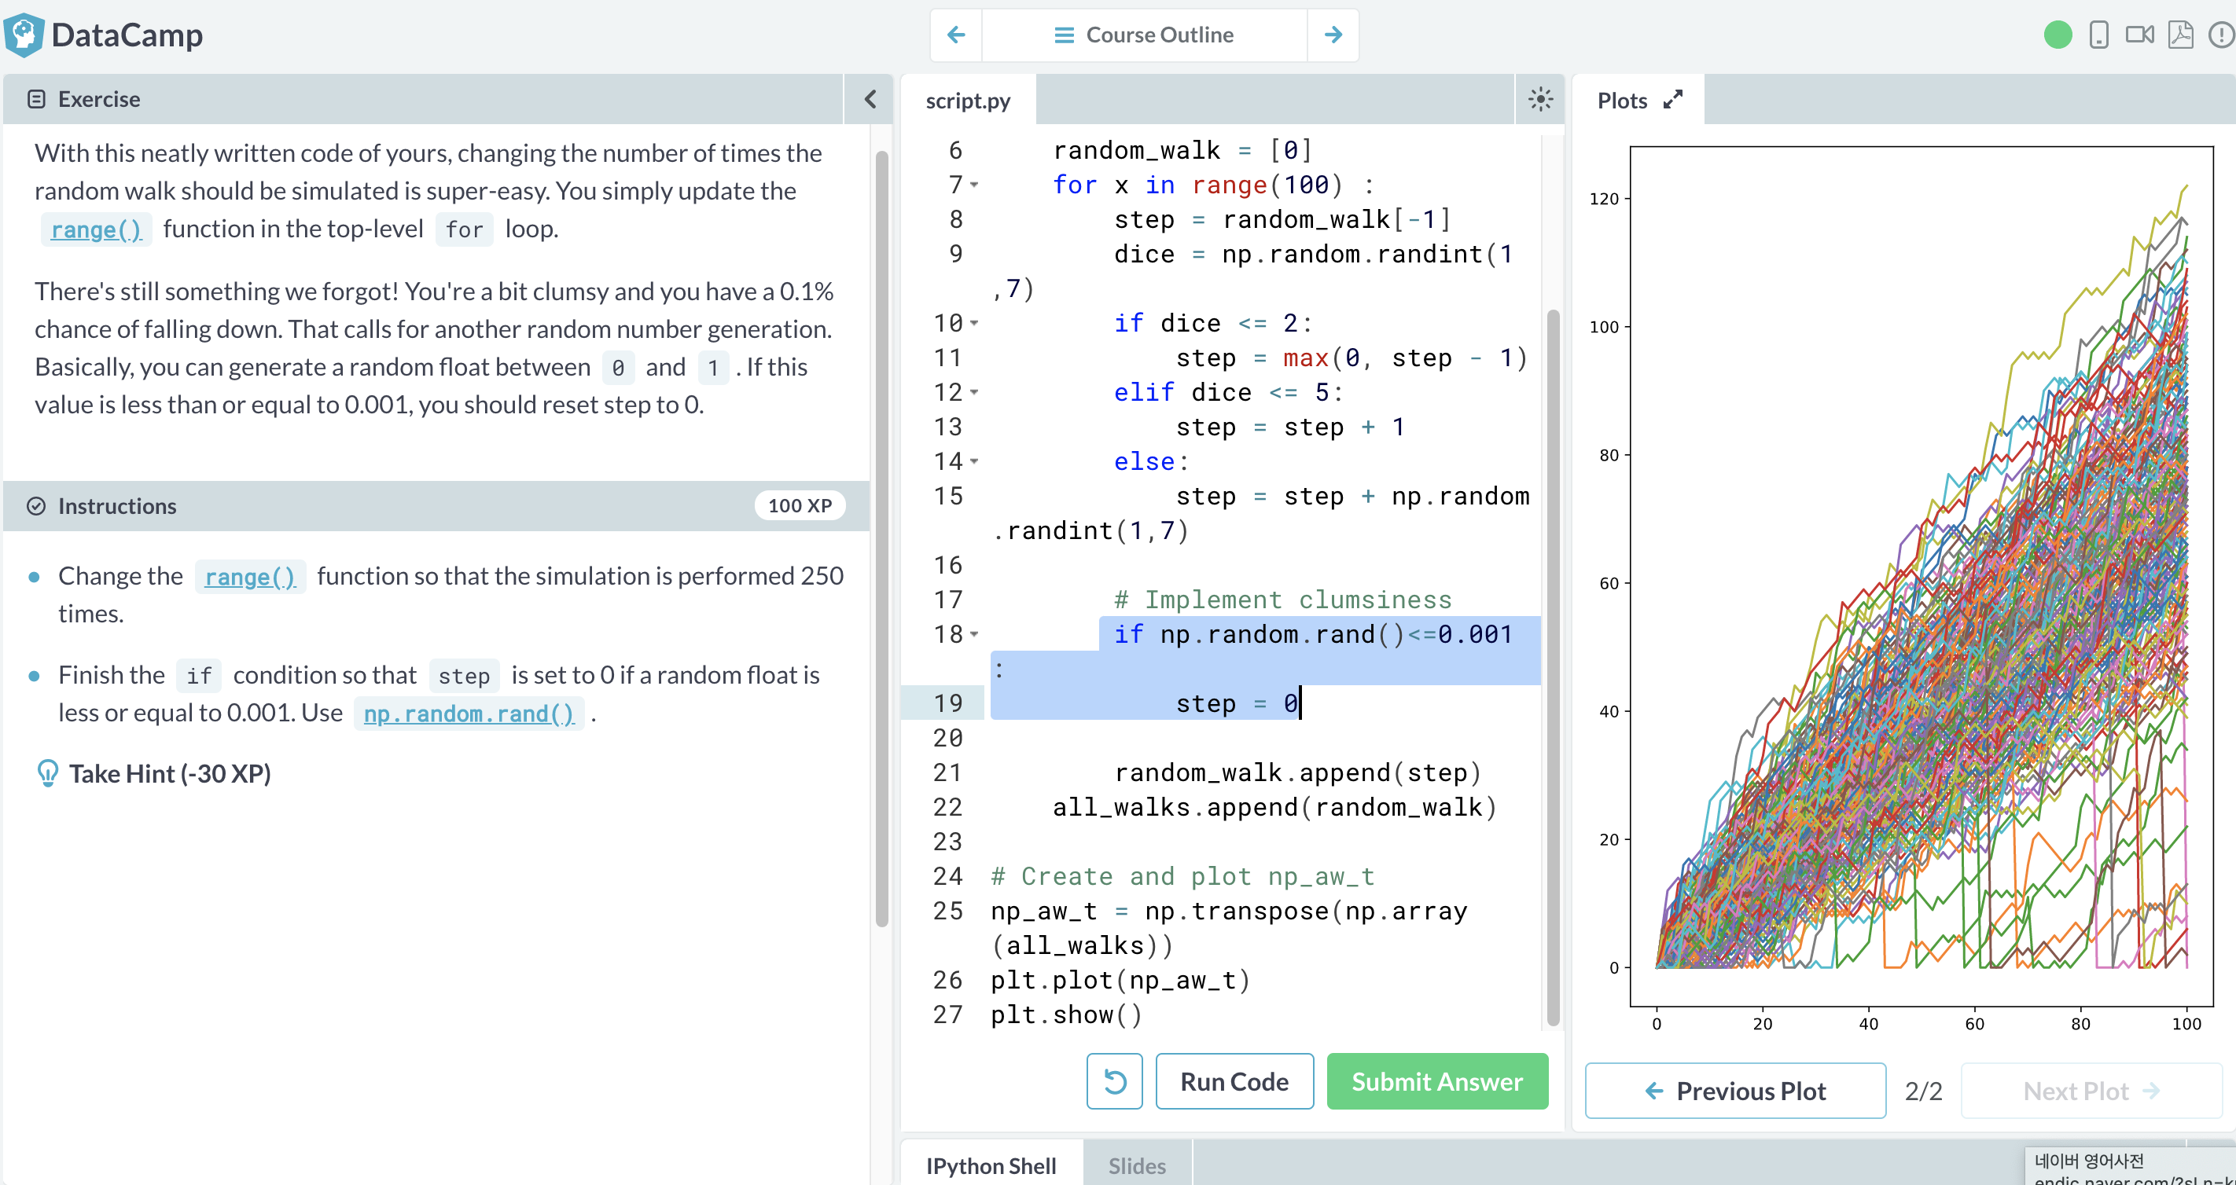Reset code with the circular arrow button
The image size is (2236, 1185).
(1113, 1081)
